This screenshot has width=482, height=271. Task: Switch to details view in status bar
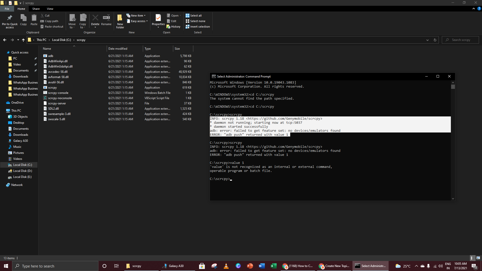[472, 258]
